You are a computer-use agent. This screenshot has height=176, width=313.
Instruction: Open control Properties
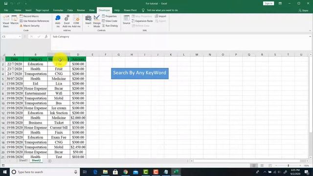(x=109, y=16)
